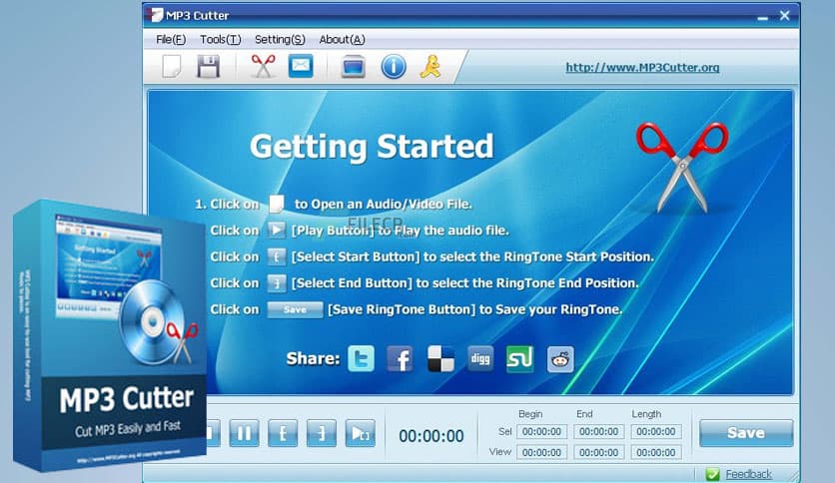The height and width of the screenshot is (483, 835).
Task: Close the MP3 Cutter window
Action: click(x=784, y=15)
